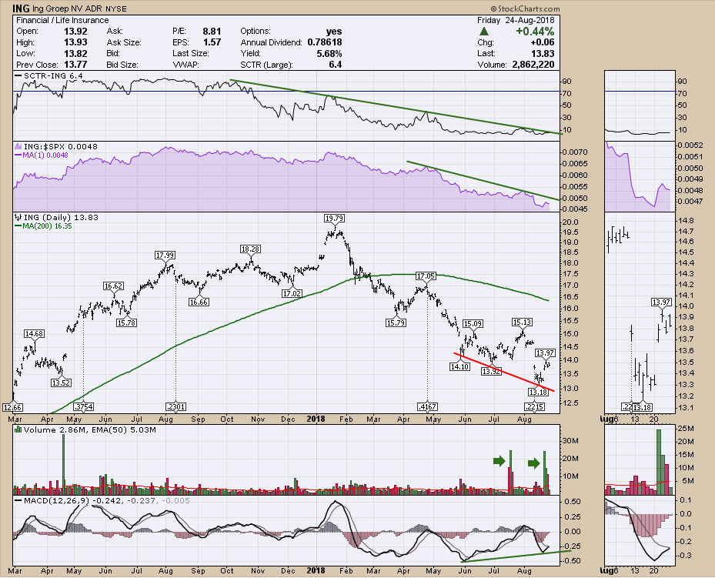The image size is (715, 578).
Task: Click the EPS value 1.57
Action: [x=212, y=42]
